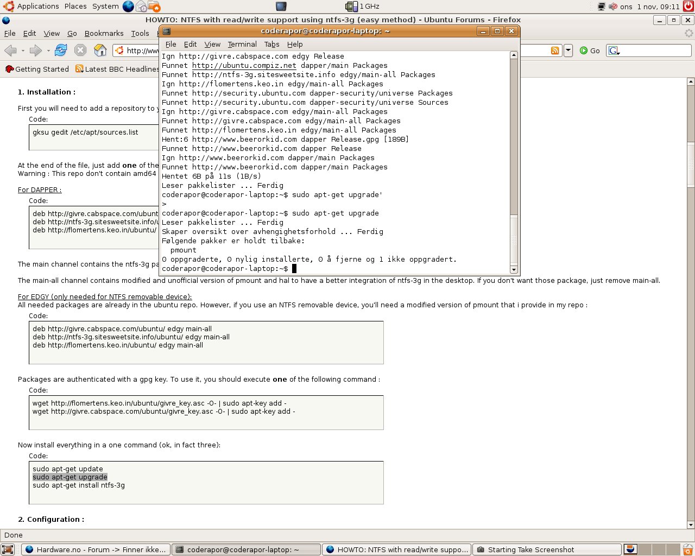The image size is (695, 556).
Task: Launch the Evolution mail icon in top panel
Action: 141,7
